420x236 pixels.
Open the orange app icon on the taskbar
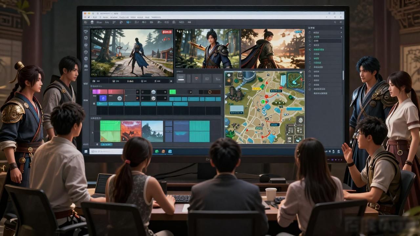click(x=163, y=151)
